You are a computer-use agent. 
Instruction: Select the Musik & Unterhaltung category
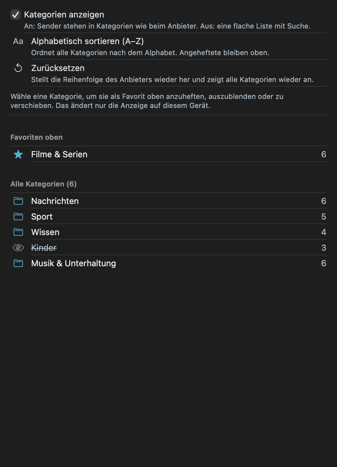(x=168, y=263)
